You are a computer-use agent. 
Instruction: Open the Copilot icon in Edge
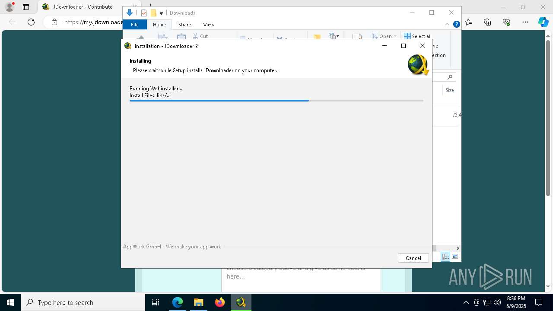pyautogui.click(x=543, y=22)
